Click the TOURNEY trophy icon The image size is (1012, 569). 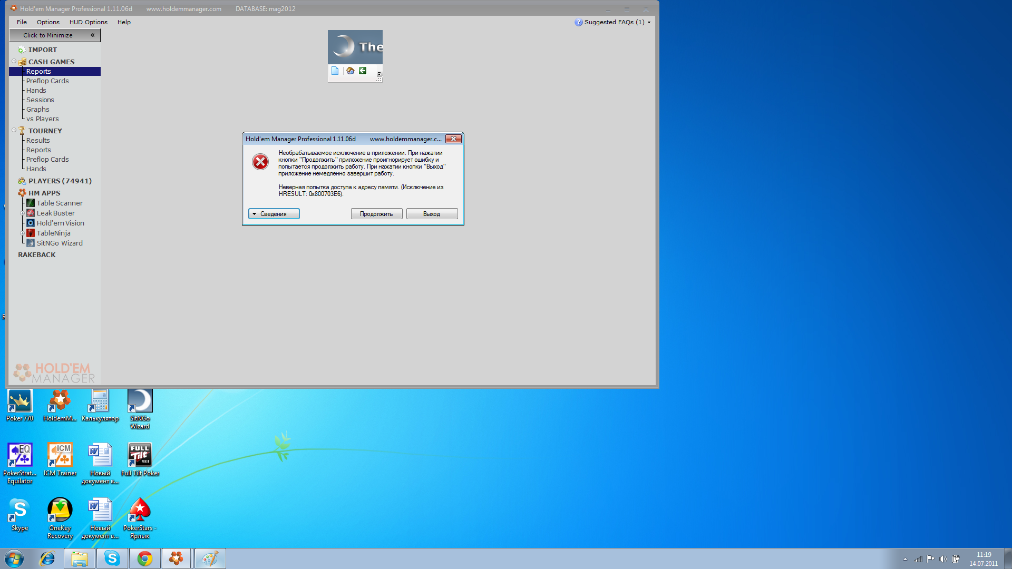22,131
